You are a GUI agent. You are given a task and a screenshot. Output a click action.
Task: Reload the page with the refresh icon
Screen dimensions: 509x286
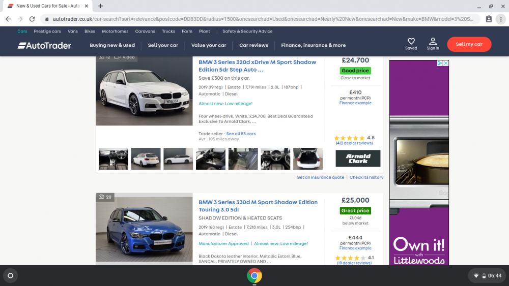click(x=32, y=19)
